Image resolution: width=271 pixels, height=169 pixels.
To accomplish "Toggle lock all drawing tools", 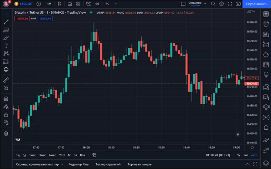I will pos(6,115).
